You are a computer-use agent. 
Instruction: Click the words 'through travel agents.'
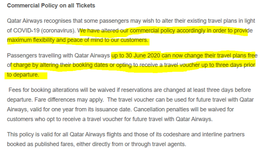coord(158,144)
